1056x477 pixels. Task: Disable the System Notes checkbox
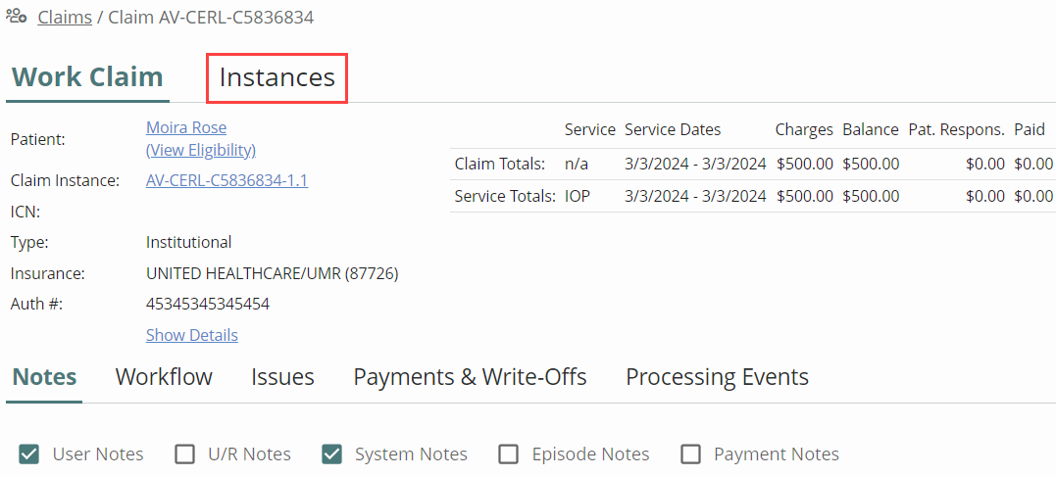click(x=331, y=454)
